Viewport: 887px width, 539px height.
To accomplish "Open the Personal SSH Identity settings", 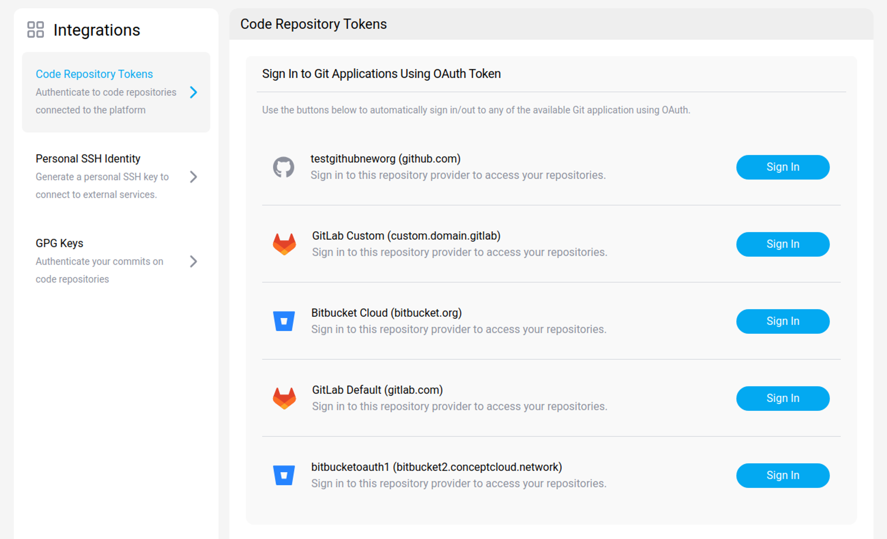I will pyautogui.click(x=88, y=158).
